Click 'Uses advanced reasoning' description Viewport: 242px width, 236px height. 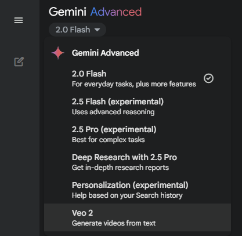(113, 112)
